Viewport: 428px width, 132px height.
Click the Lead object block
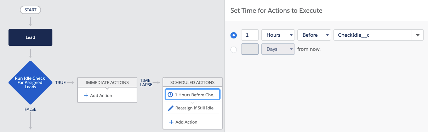tap(30, 37)
